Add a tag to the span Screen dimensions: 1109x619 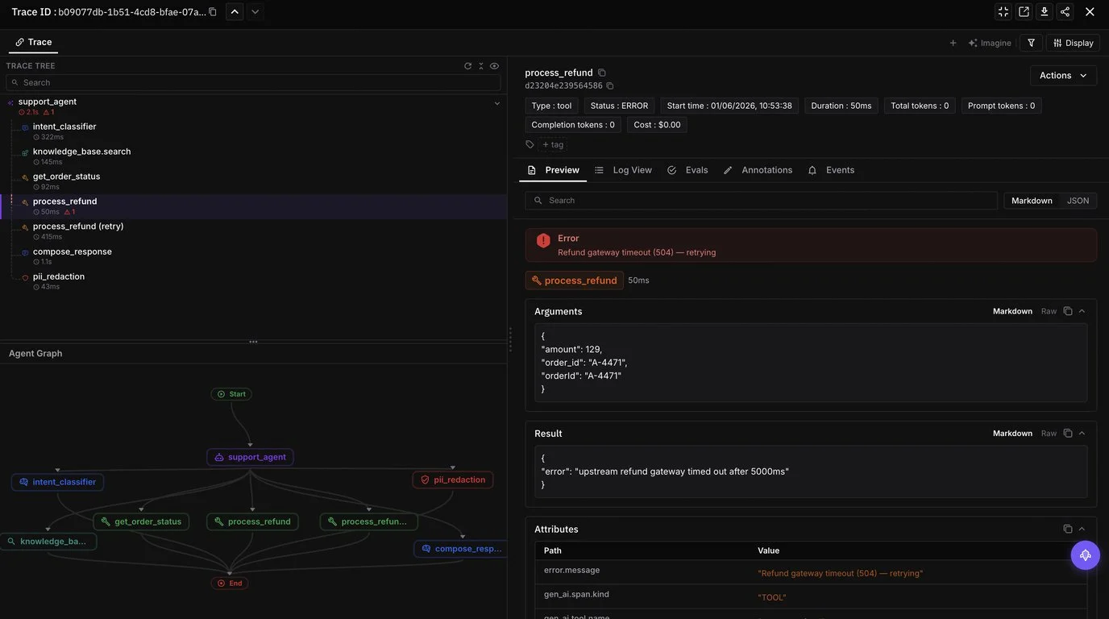click(x=553, y=144)
